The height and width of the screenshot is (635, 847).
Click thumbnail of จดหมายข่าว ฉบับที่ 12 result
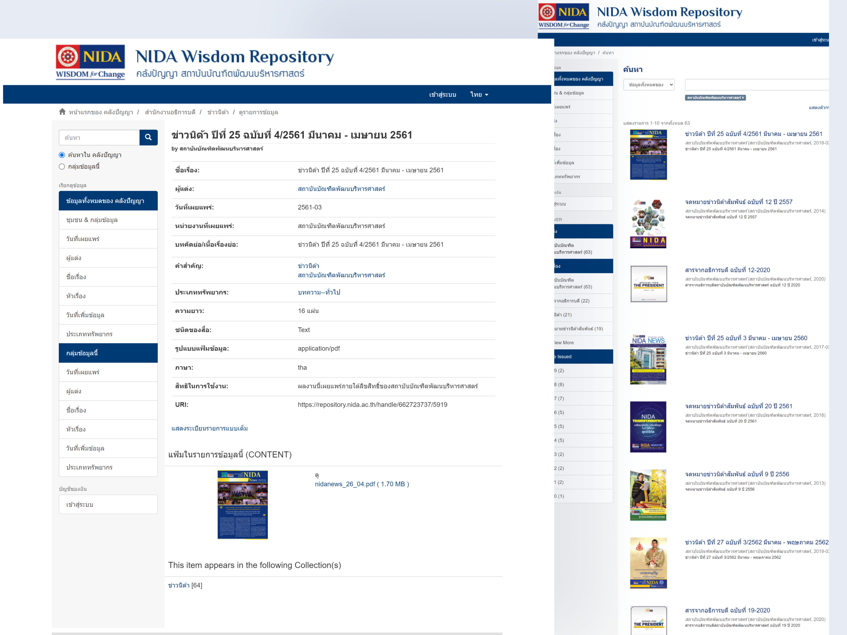pos(648,223)
